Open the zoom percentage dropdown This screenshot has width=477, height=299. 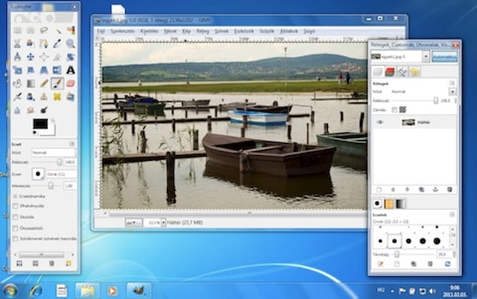(x=163, y=223)
